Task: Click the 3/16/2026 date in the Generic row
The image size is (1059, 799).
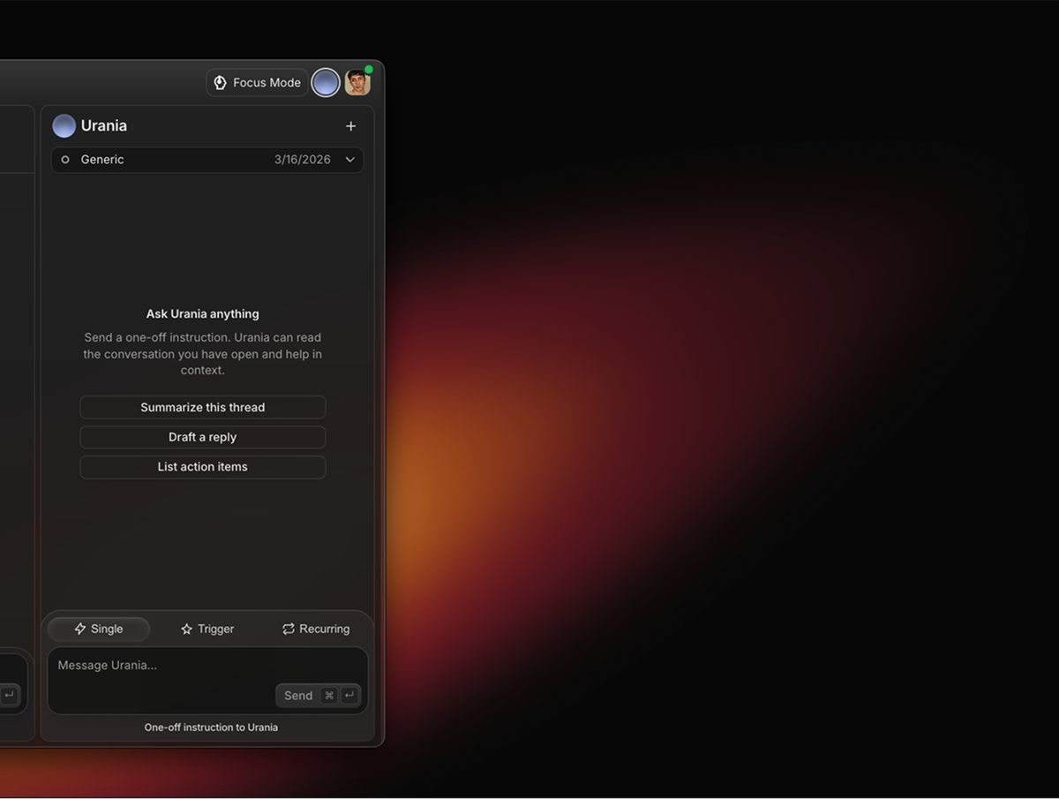Action: pos(302,160)
